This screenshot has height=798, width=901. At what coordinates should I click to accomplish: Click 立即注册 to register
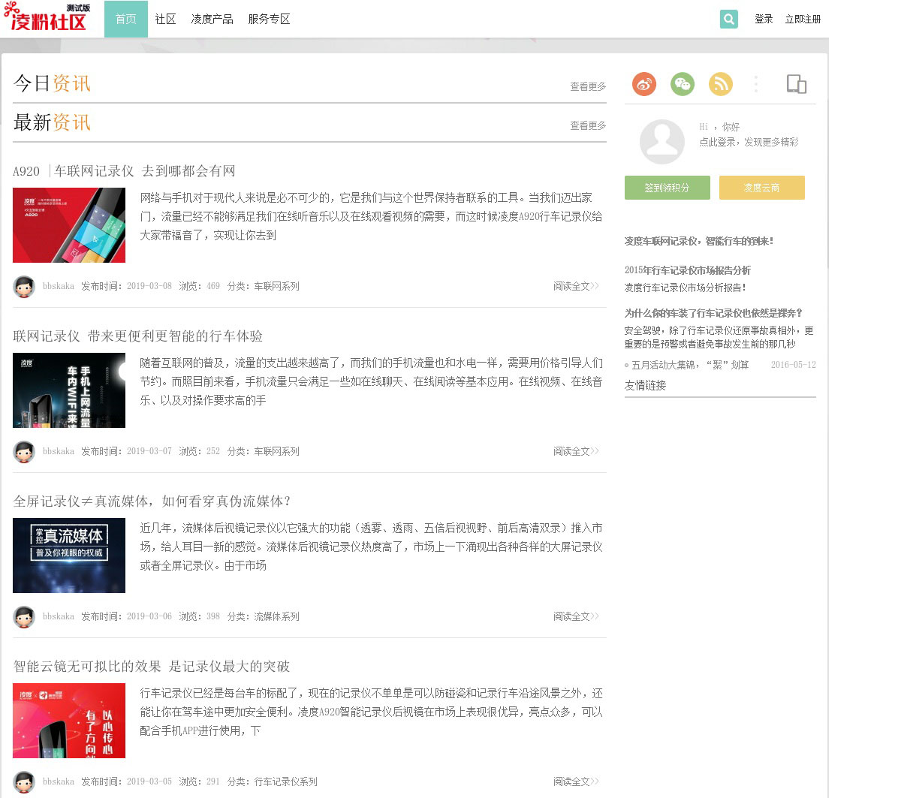tap(803, 19)
